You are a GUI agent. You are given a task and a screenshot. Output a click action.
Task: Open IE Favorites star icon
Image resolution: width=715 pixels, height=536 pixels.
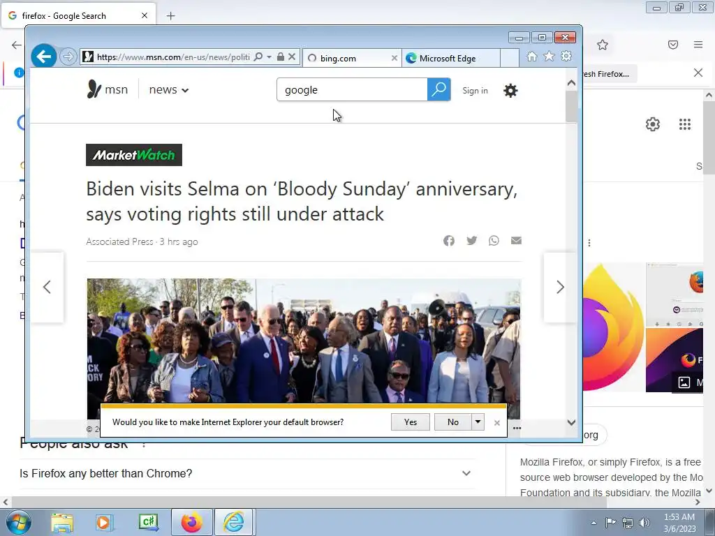coord(549,57)
